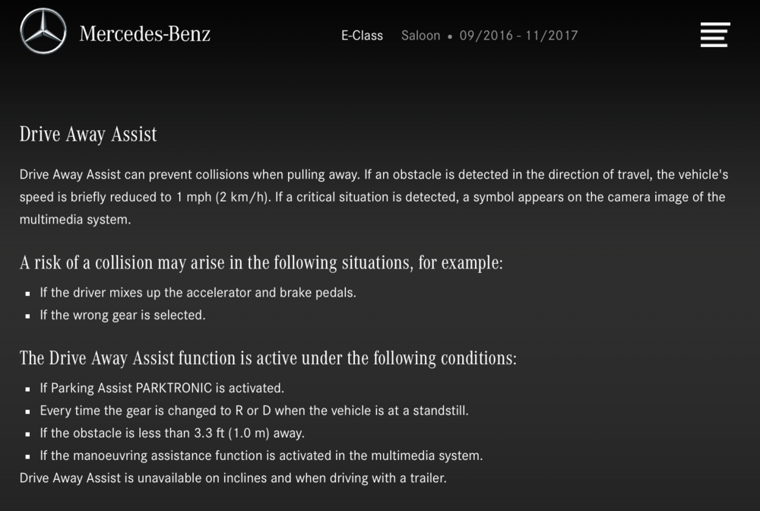This screenshot has height=511, width=760.
Task: Click the accelerator and brake pedals bullet
Action: (198, 292)
